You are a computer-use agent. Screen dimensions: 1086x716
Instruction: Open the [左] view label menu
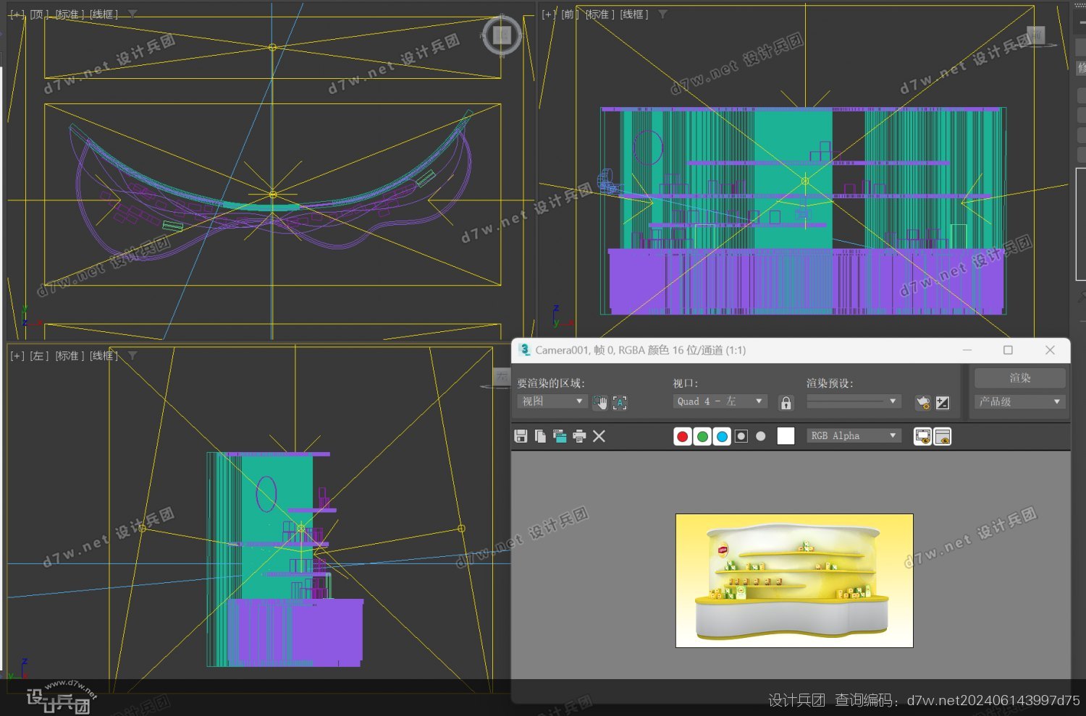(40, 356)
